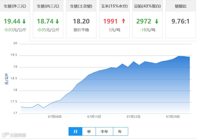The height and width of the screenshot is (139, 197).
Task: Click the 1991 corn price value
Action: [110, 21]
